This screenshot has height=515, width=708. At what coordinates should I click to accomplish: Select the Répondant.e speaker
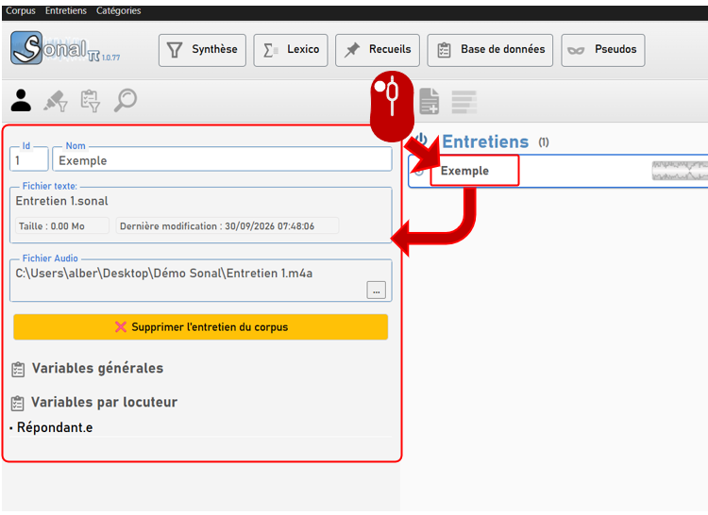pos(55,427)
